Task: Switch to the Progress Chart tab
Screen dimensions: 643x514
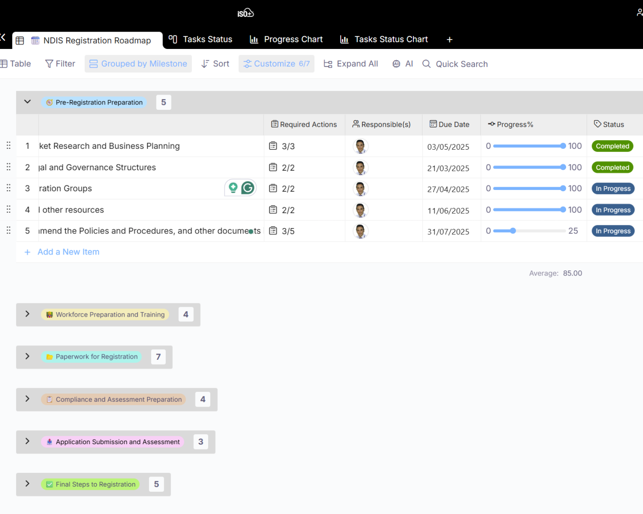Action: pos(286,39)
